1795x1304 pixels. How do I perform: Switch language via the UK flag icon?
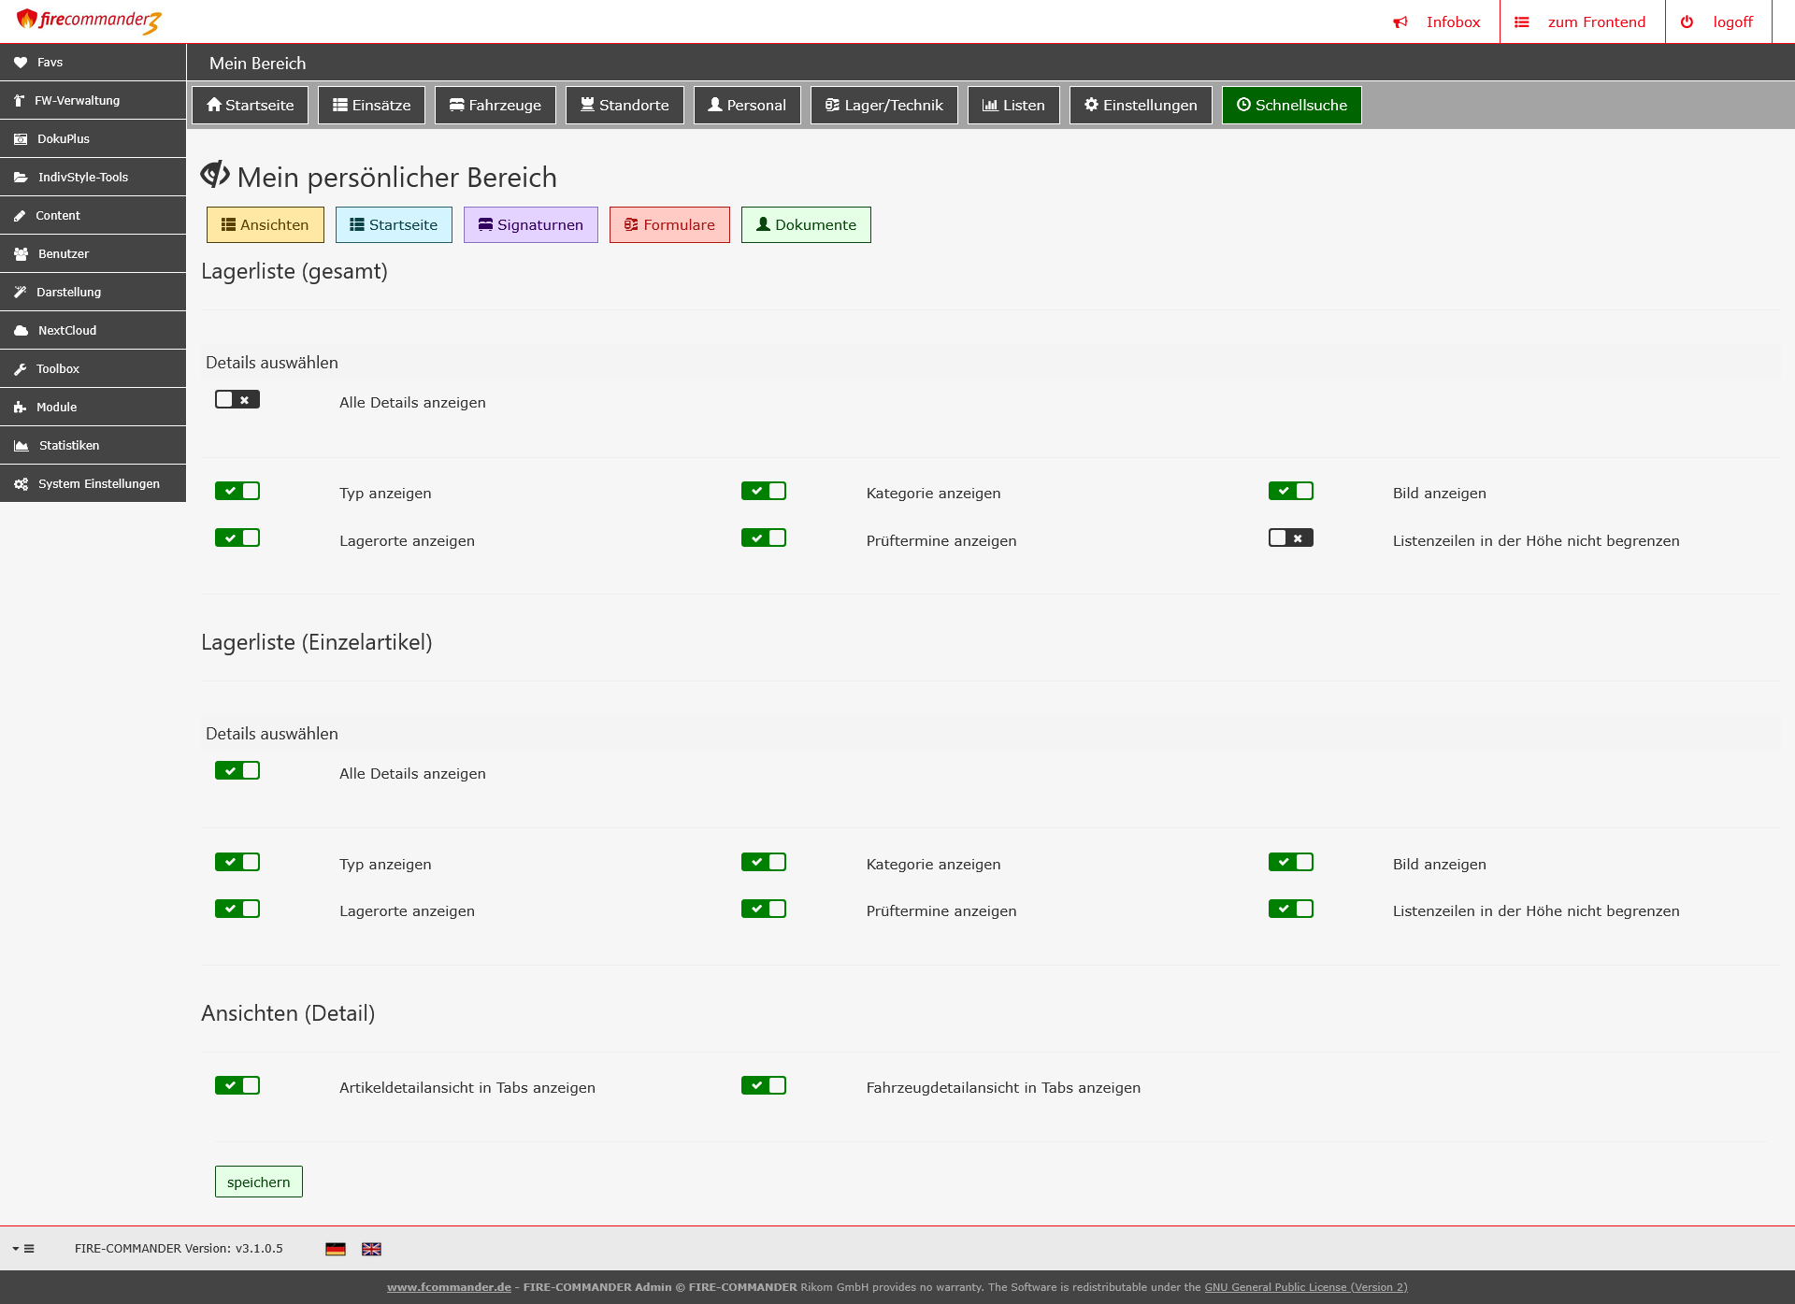click(371, 1249)
